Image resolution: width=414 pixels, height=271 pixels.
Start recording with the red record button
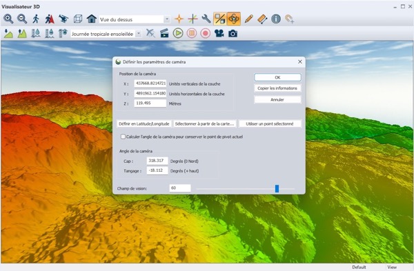point(206,34)
